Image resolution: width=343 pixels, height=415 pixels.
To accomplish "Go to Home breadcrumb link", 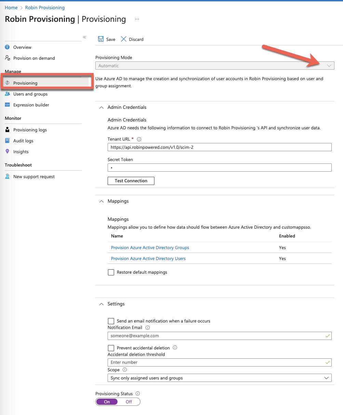I will pyautogui.click(x=11, y=8).
